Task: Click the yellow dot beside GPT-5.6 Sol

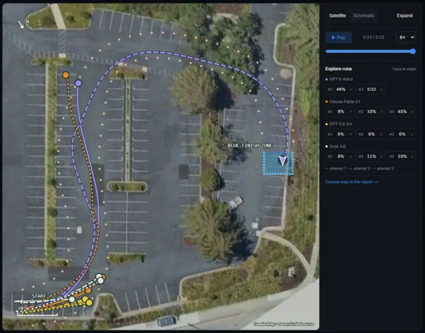Action: click(x=327, y=124)
